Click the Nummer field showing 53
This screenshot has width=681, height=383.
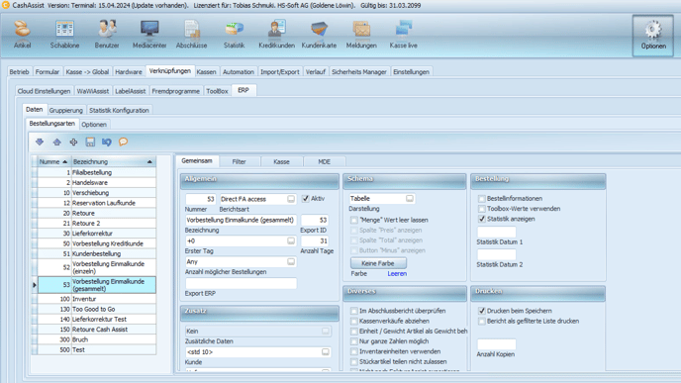(201, 199)
